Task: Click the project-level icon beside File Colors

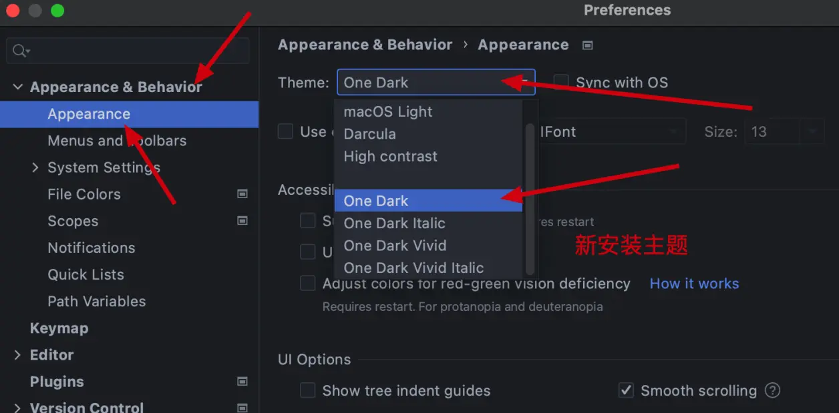Action: (x=242, y=194)
